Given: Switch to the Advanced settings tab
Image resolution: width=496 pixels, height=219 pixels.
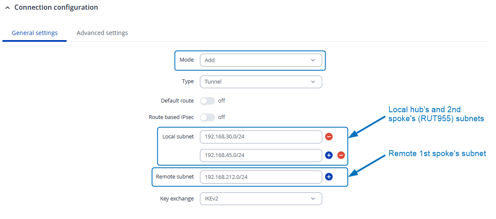Looking at the screenshot, I should point(102,33).
